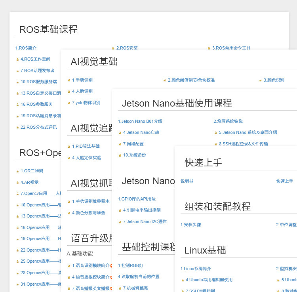Click the lock icon beside 1.QR二维码
The width and height of the screenshot is (297, 292).
[17, 171]
